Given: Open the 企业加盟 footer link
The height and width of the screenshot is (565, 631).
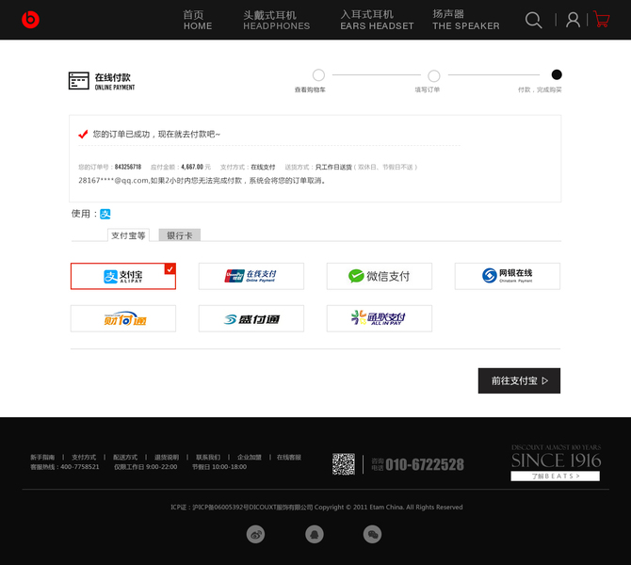Looking at the screenshot, I should click(x=249, y=457).
